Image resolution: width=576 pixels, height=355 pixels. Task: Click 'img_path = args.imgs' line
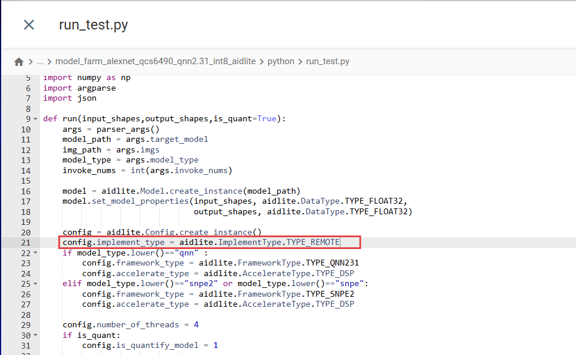tap(111, 150)
